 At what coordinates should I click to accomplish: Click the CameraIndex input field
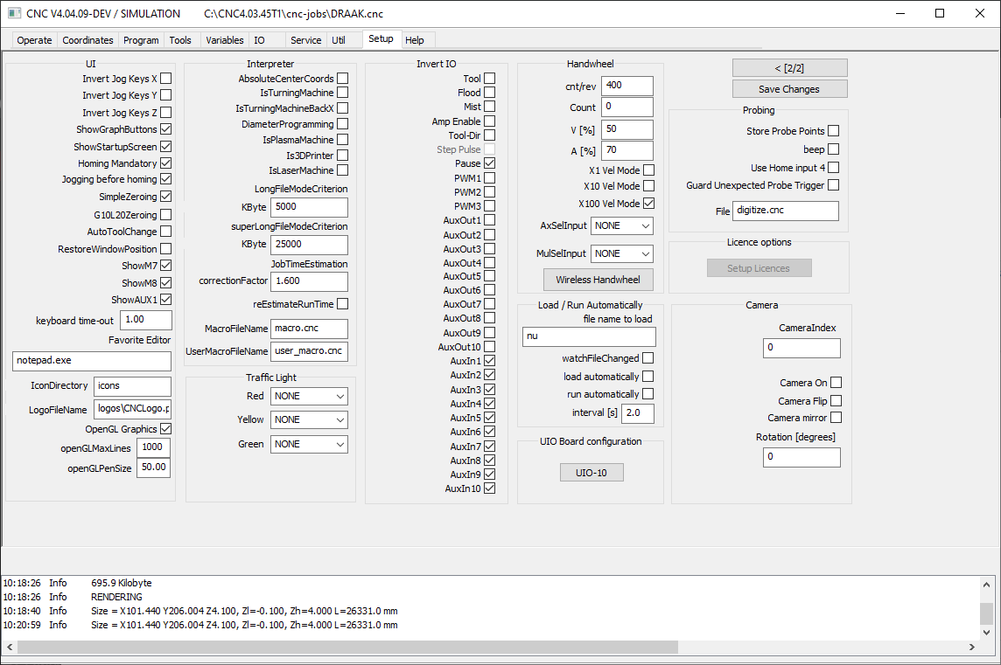801,348
